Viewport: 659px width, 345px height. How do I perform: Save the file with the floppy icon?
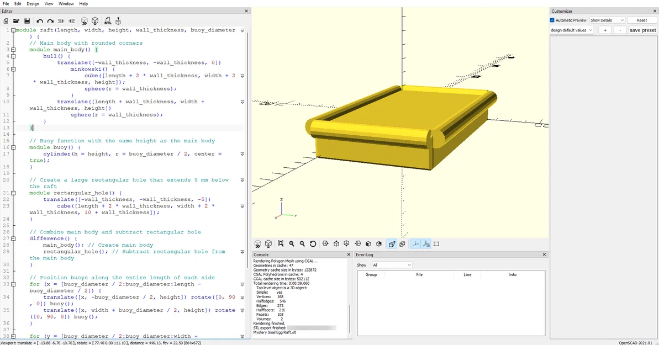tap(27, 21)
